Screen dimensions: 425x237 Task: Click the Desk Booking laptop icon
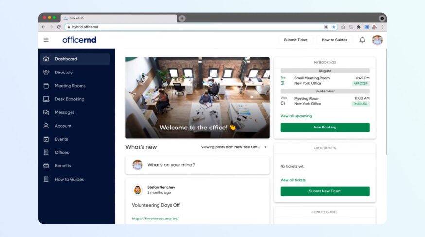pos(46,99)
